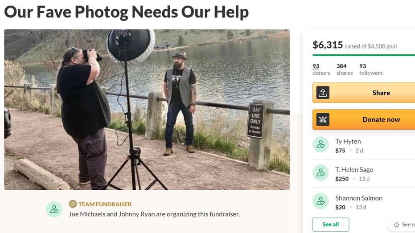This screenshot has width=415, height=233.
Task: Click the crown 'me' icon on Donate button
Action: tap(323, 119)
